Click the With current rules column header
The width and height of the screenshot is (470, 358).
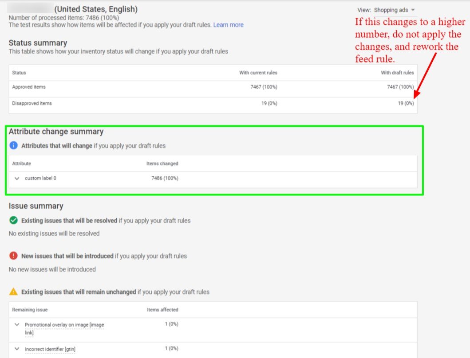tap(258, 73)
